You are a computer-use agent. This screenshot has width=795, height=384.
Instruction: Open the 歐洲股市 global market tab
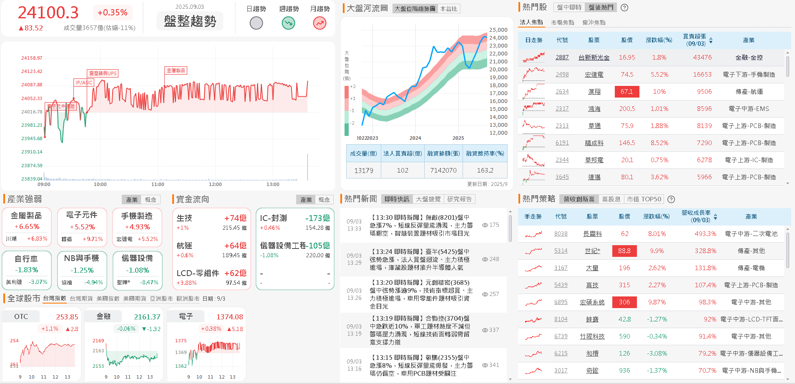(x=188, y=299)
